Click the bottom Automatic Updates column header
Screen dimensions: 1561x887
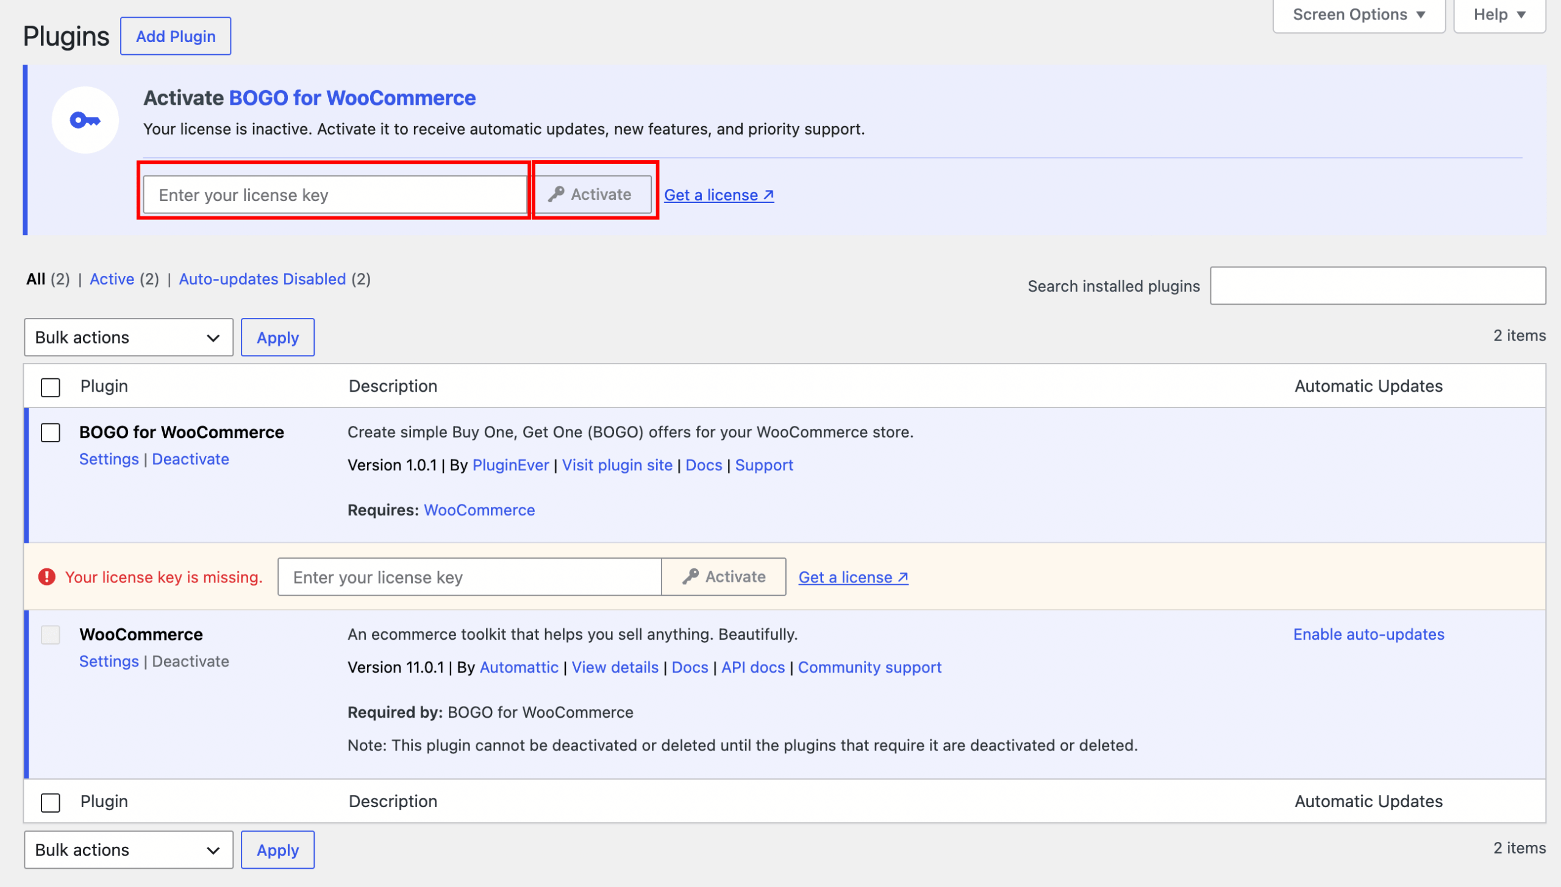[1368, 802]
